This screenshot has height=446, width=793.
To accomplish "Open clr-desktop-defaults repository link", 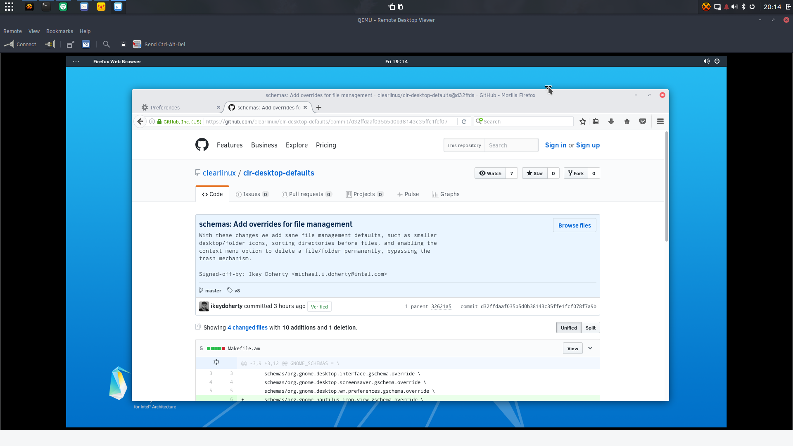I will pos(279,173).
